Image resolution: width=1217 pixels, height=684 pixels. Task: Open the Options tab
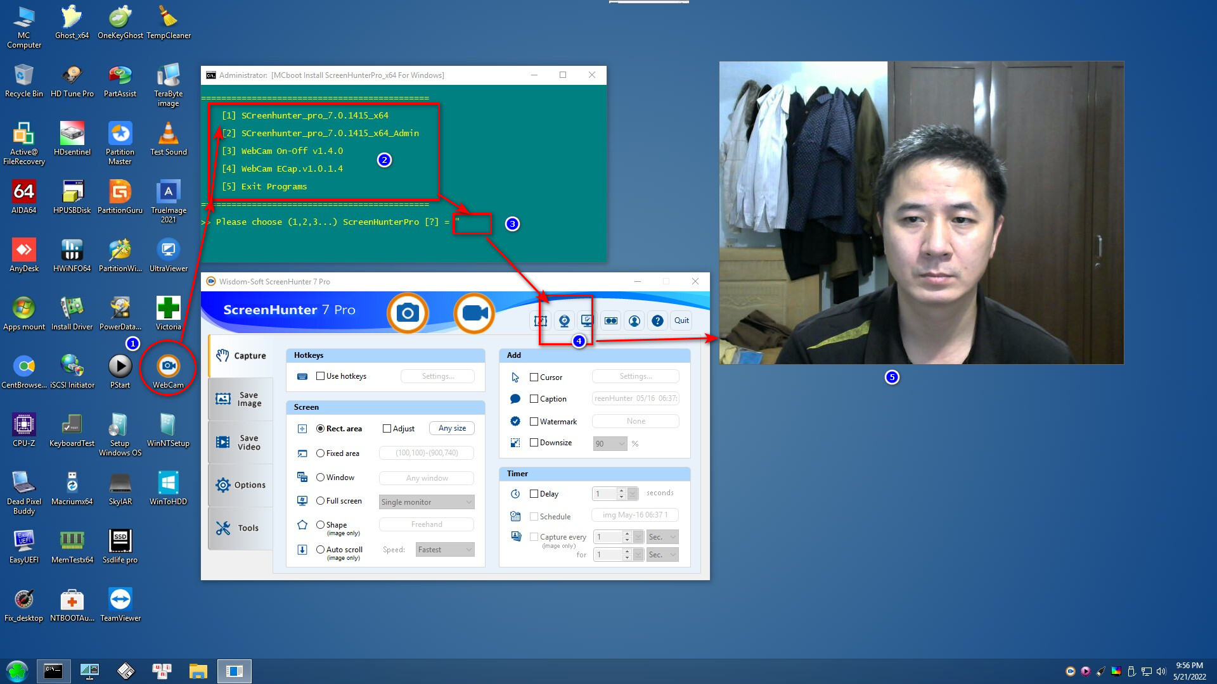click(241, 485)
